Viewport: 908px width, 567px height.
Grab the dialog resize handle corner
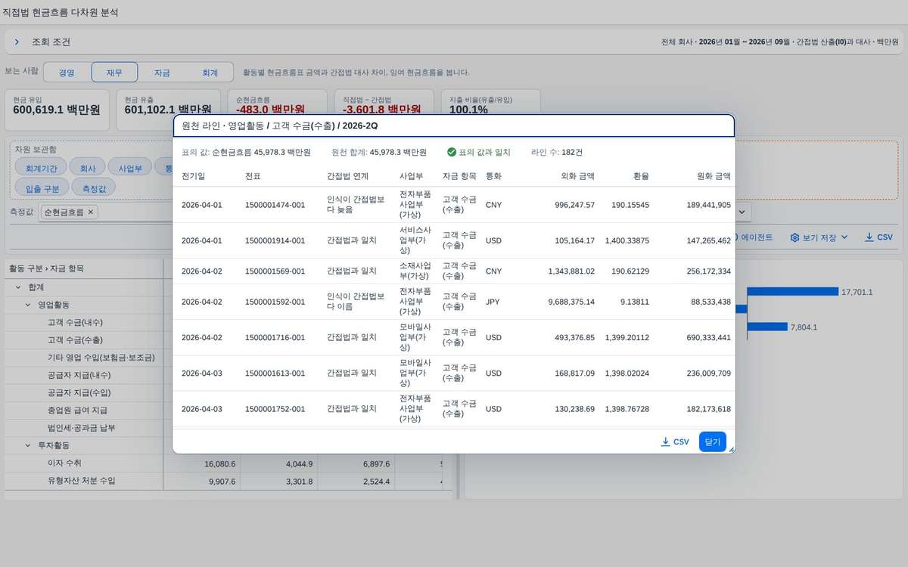(731, 449)
